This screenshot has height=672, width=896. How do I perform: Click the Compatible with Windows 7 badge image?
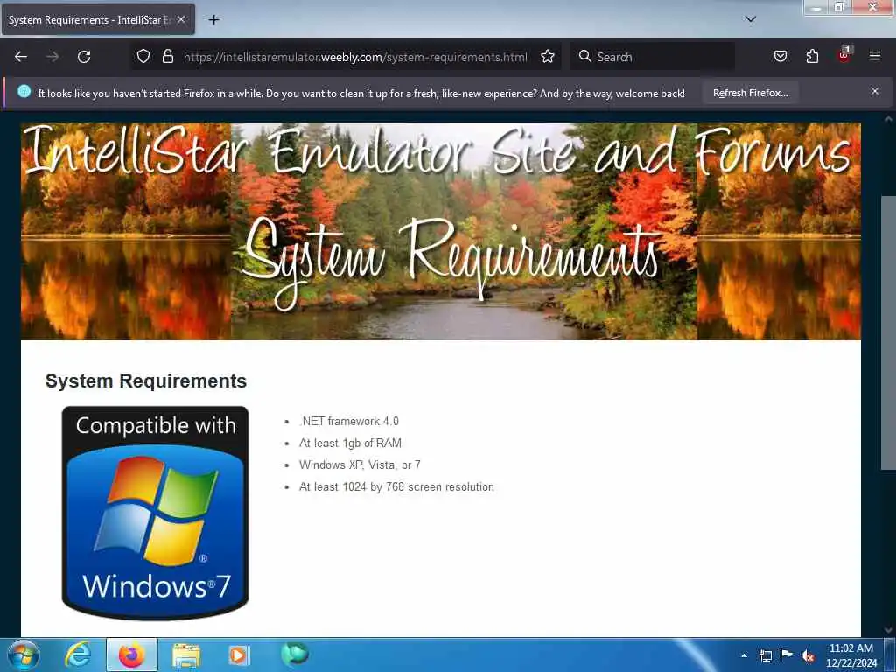click(155, 513)
